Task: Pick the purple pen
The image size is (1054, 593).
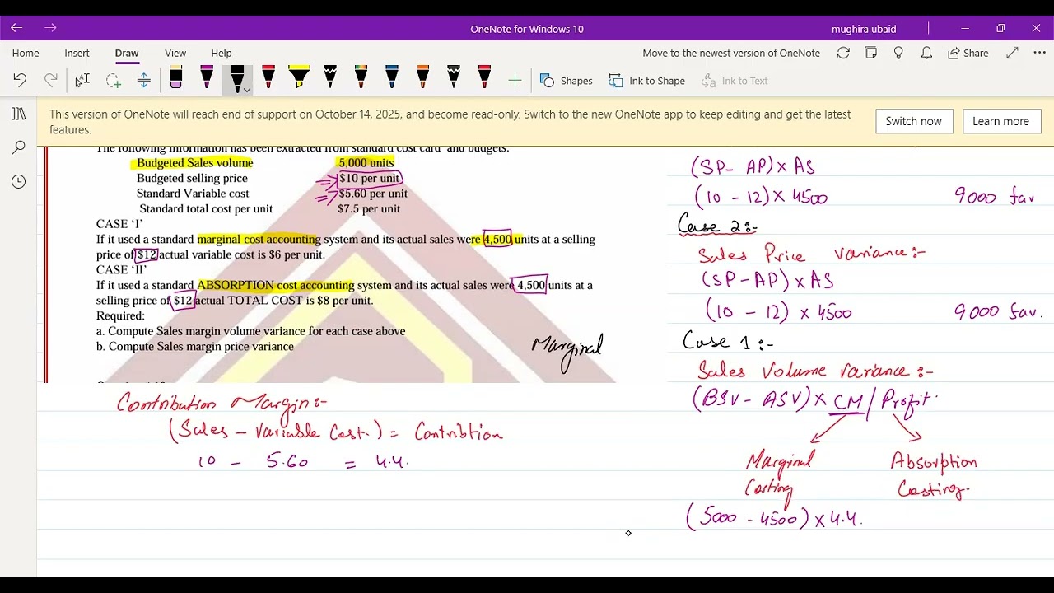Action: coord(207,78)
